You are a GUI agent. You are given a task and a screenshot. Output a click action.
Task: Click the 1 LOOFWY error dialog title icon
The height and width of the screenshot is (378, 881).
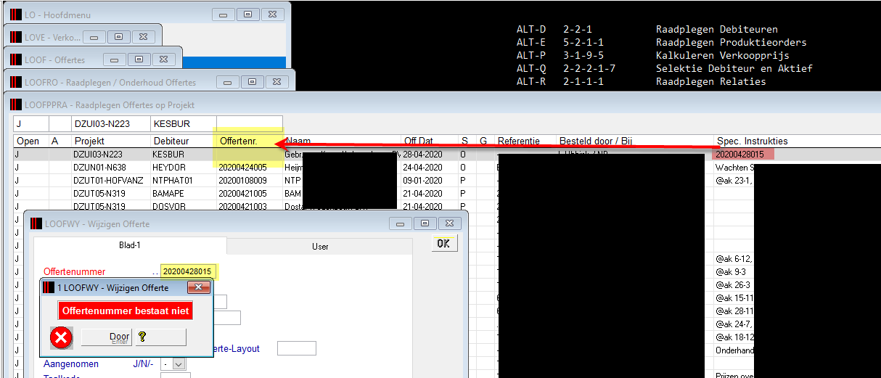(x=49, y=288)
